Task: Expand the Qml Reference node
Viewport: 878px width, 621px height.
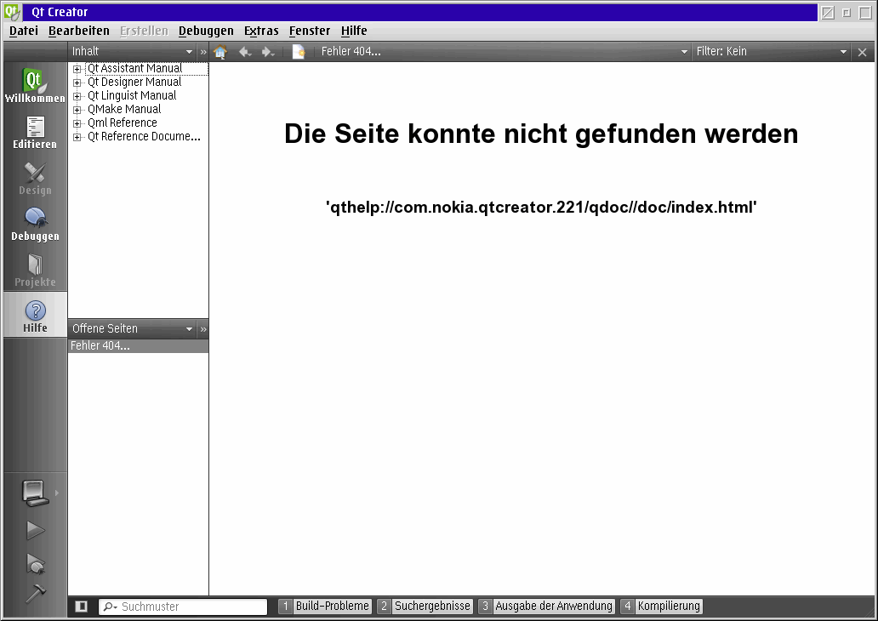Action: click(77, 123)
